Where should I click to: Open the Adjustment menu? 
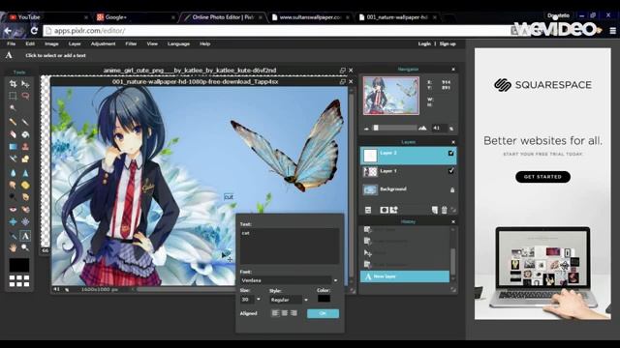(x=104, y=43)
